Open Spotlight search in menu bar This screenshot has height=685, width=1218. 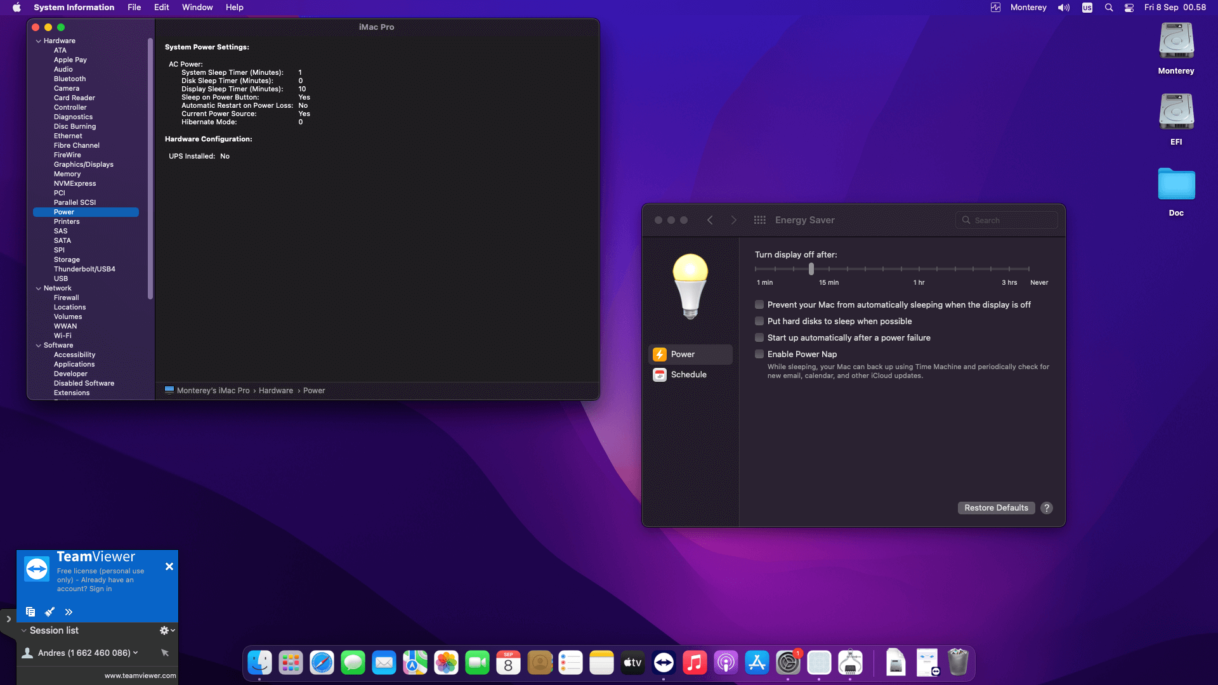pos(1109,8)
